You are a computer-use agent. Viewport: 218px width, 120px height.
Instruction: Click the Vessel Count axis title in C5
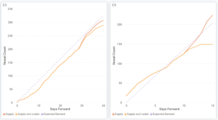(114, 56)
